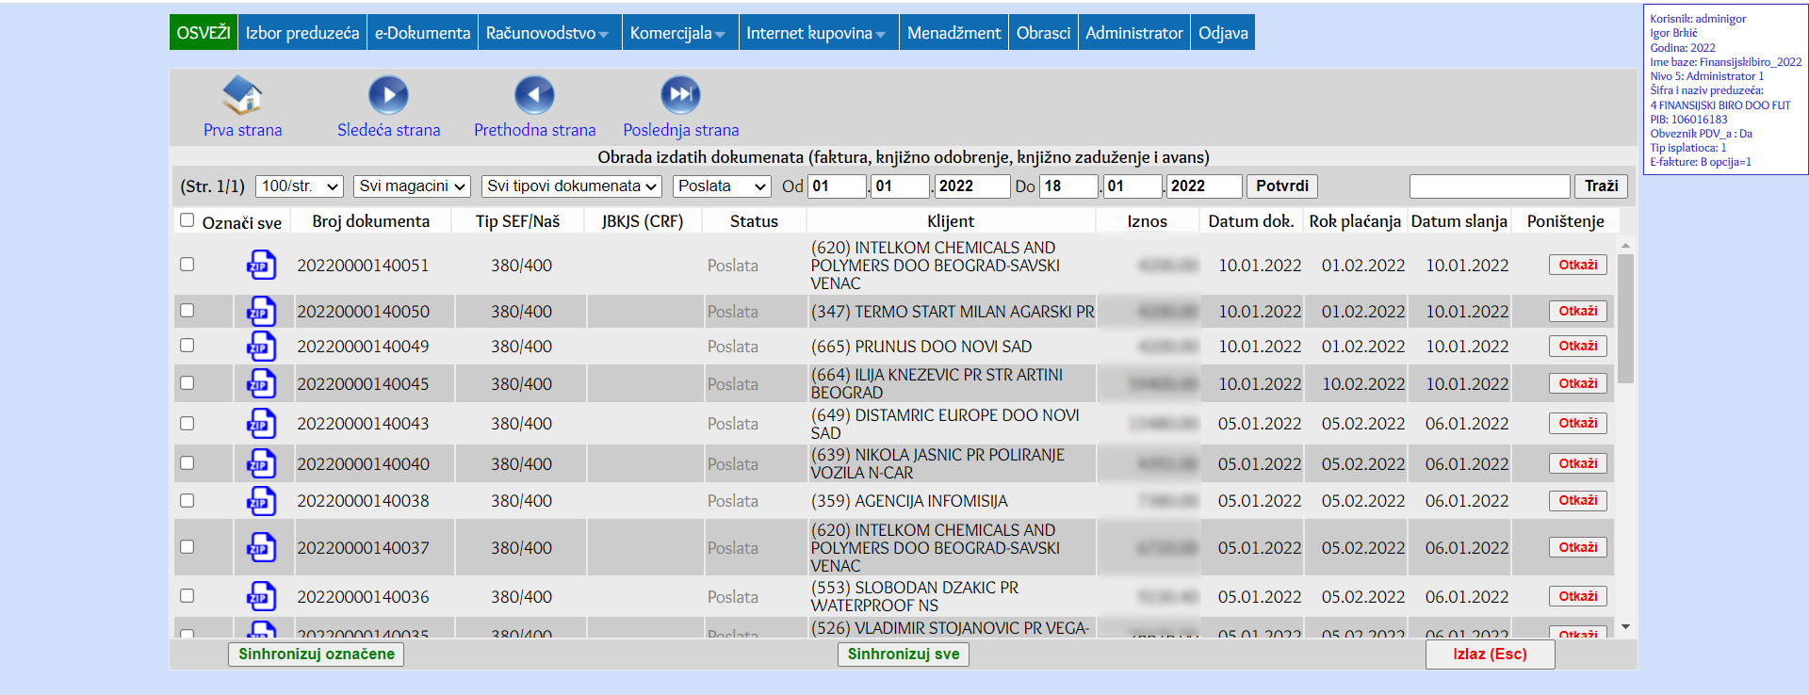The image size is (1809, 695).
Task: Open Menadžment menu item
Action: 953,33
